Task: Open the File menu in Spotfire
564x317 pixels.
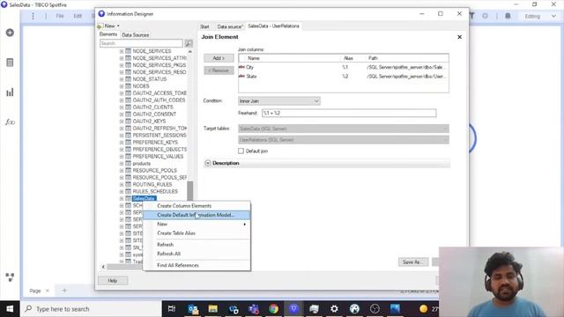Action: tap(60, 16)
